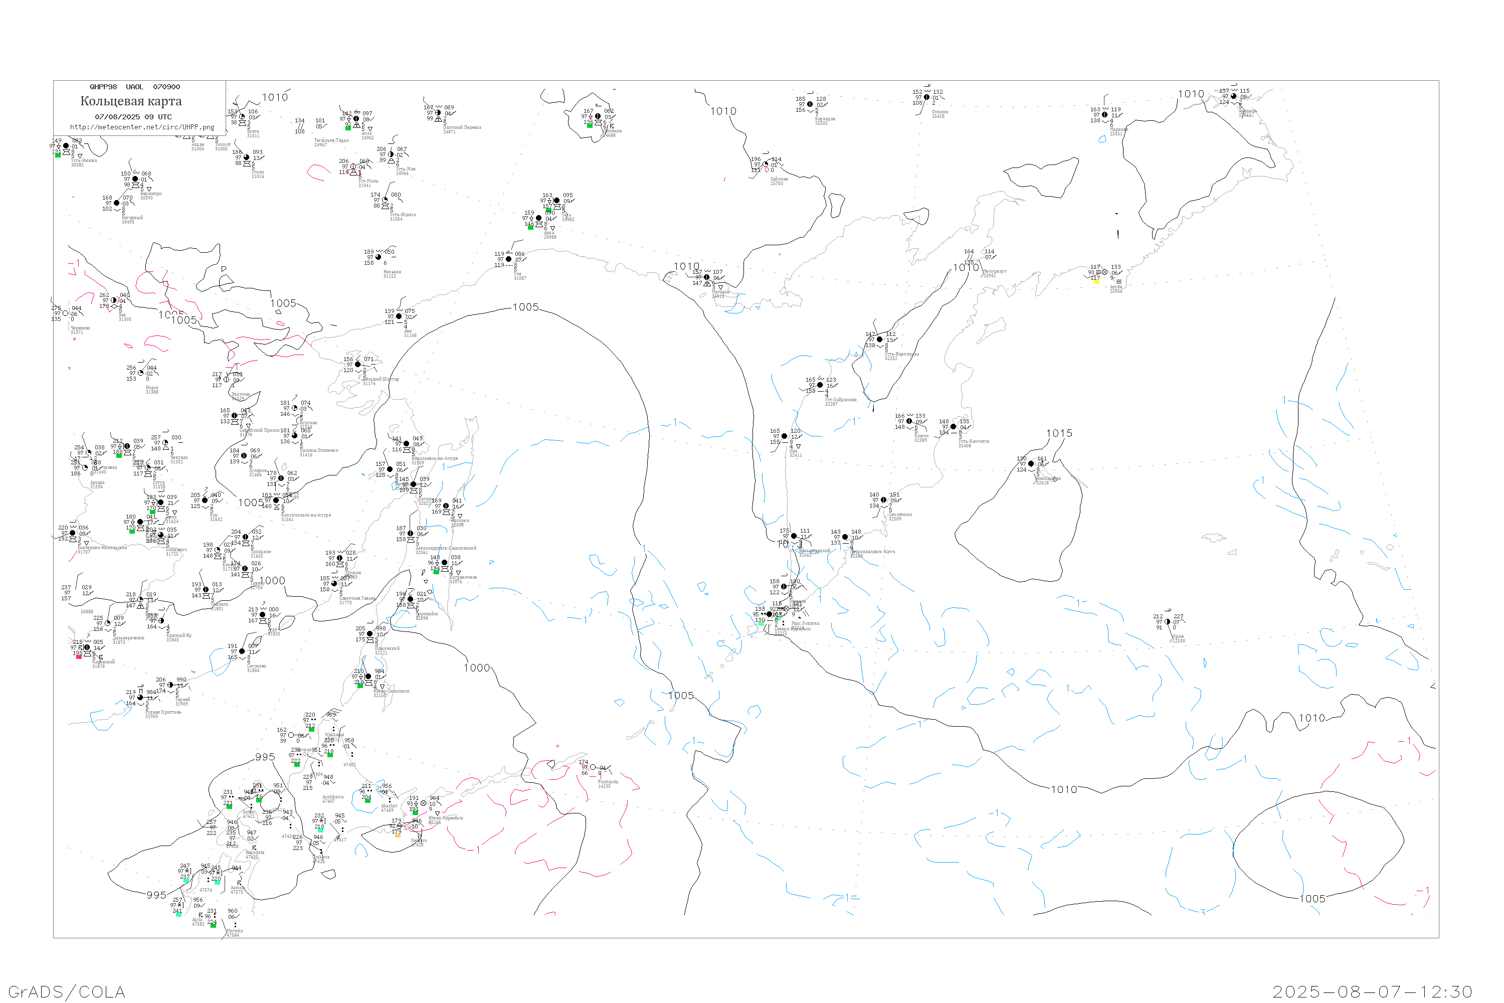Click the Ключи station half-filled cloud circle

(908, 421)
